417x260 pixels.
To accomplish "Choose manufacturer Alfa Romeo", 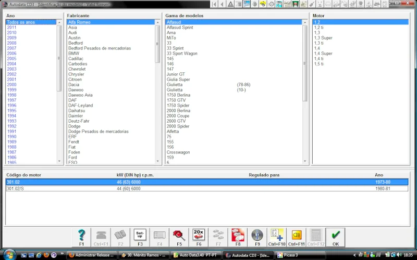I will click(x=111, y=22).
